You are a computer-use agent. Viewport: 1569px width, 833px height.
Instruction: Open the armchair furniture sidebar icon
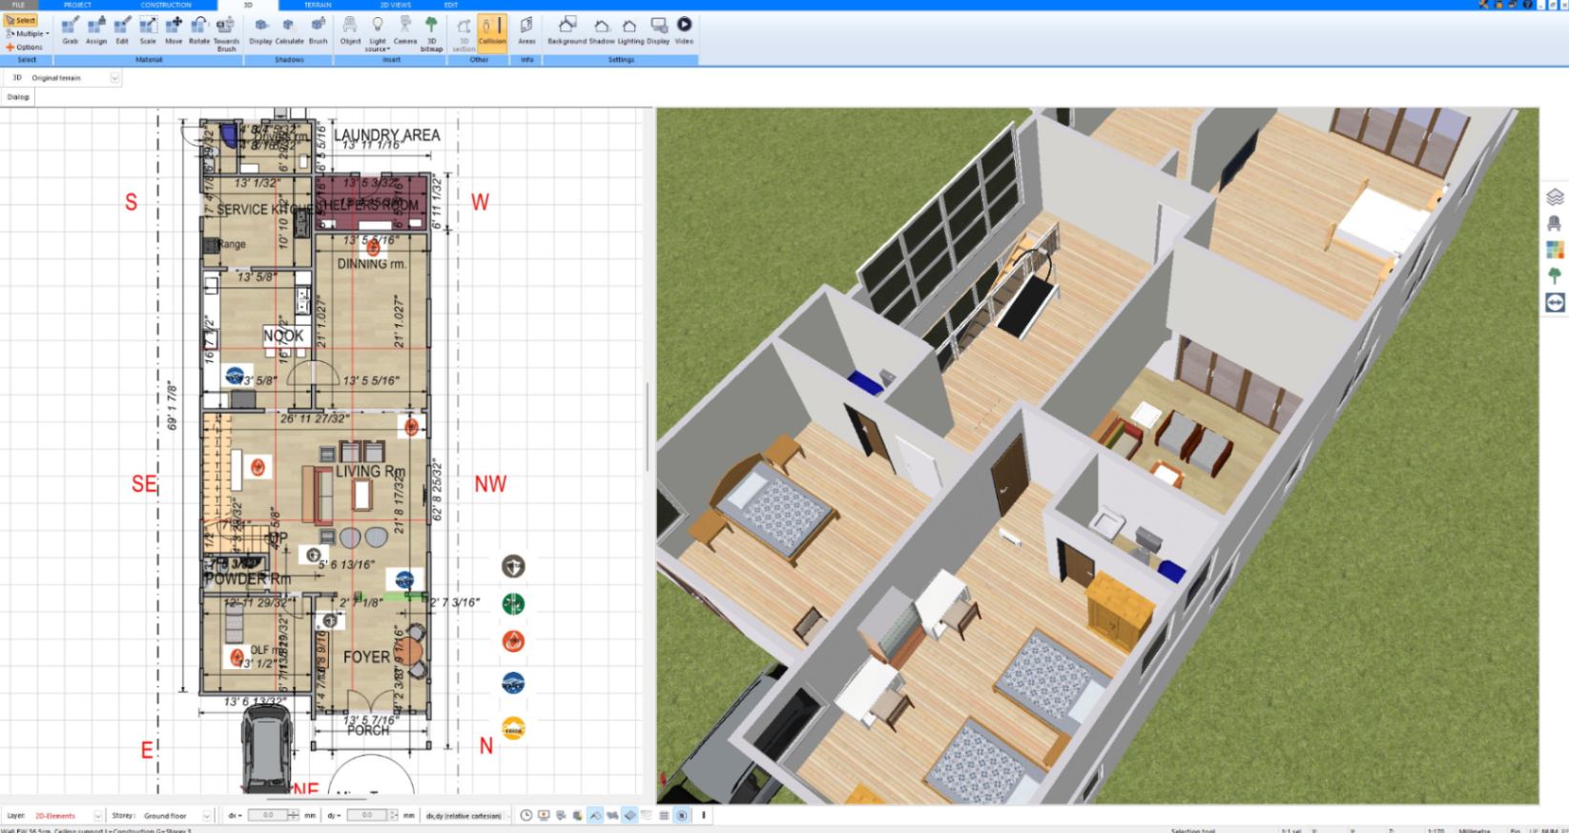[1556, 224]
